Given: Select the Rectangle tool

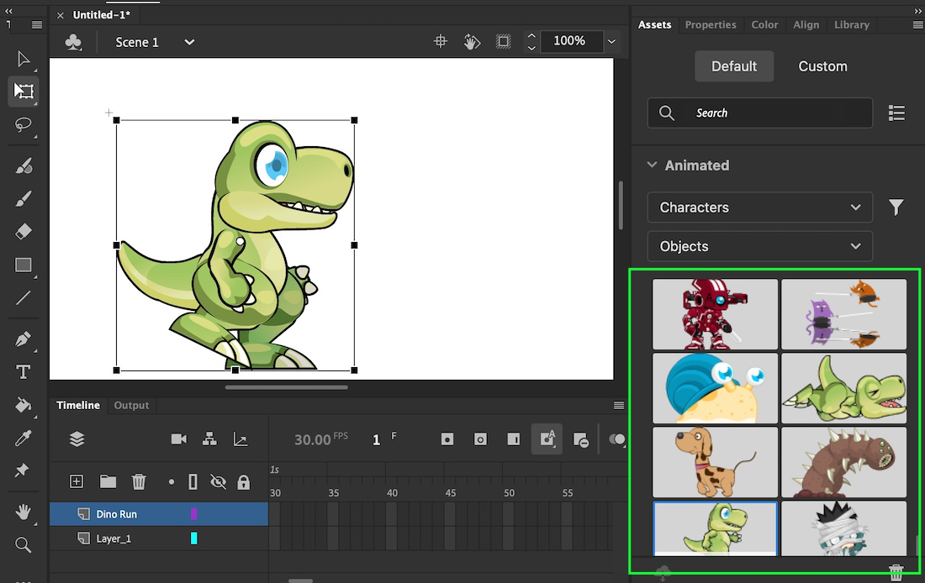Looking at the screenshot, I should [24, 265].
